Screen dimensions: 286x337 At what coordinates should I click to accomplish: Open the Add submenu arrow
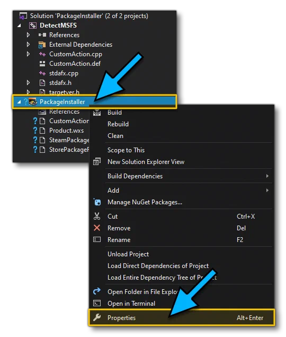(267, 191)
